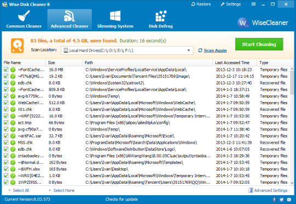Sort by Size column header
This screenshot has height=204, width=296.
coord(64,63)
